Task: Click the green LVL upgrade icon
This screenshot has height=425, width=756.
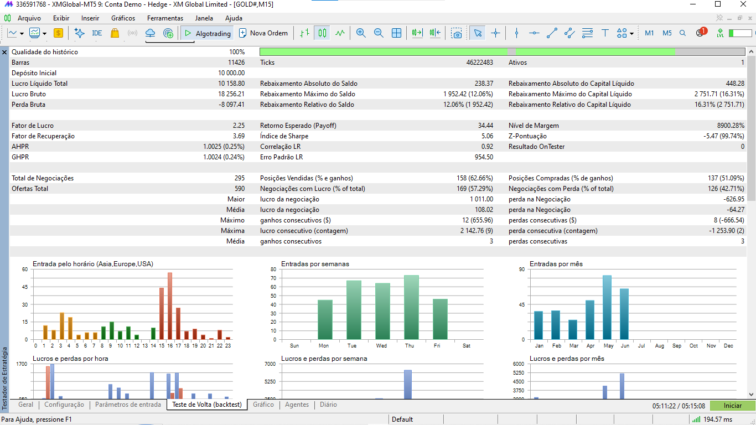Action: coord(719,33)
